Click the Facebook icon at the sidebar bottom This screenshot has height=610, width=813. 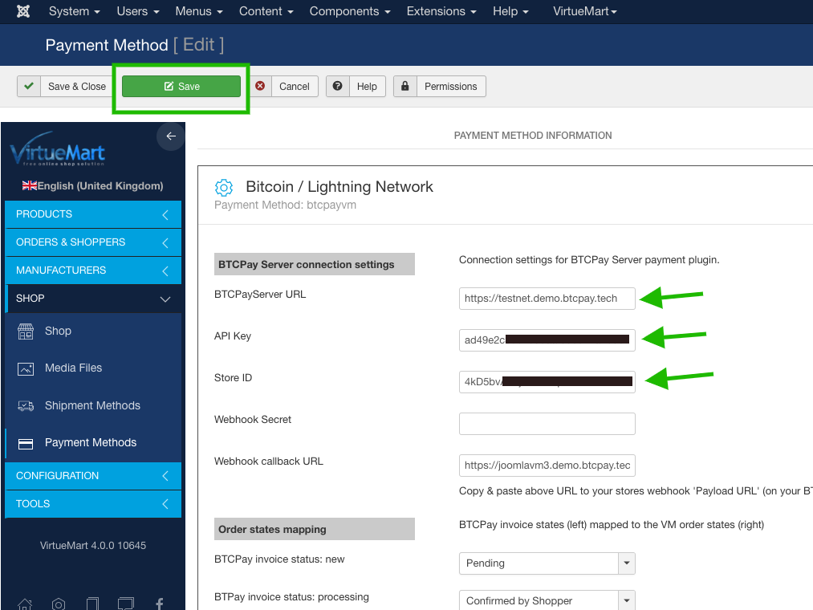159,603
